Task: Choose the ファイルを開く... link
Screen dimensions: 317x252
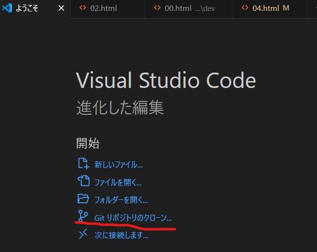Action: [118, 182]
